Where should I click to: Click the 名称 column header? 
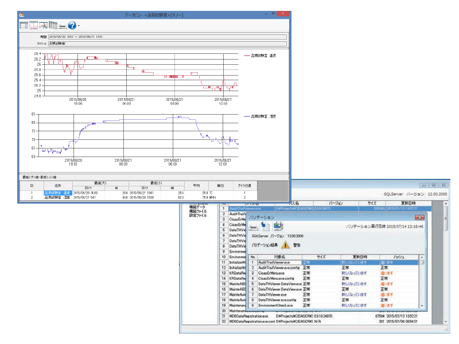(58, 185)
